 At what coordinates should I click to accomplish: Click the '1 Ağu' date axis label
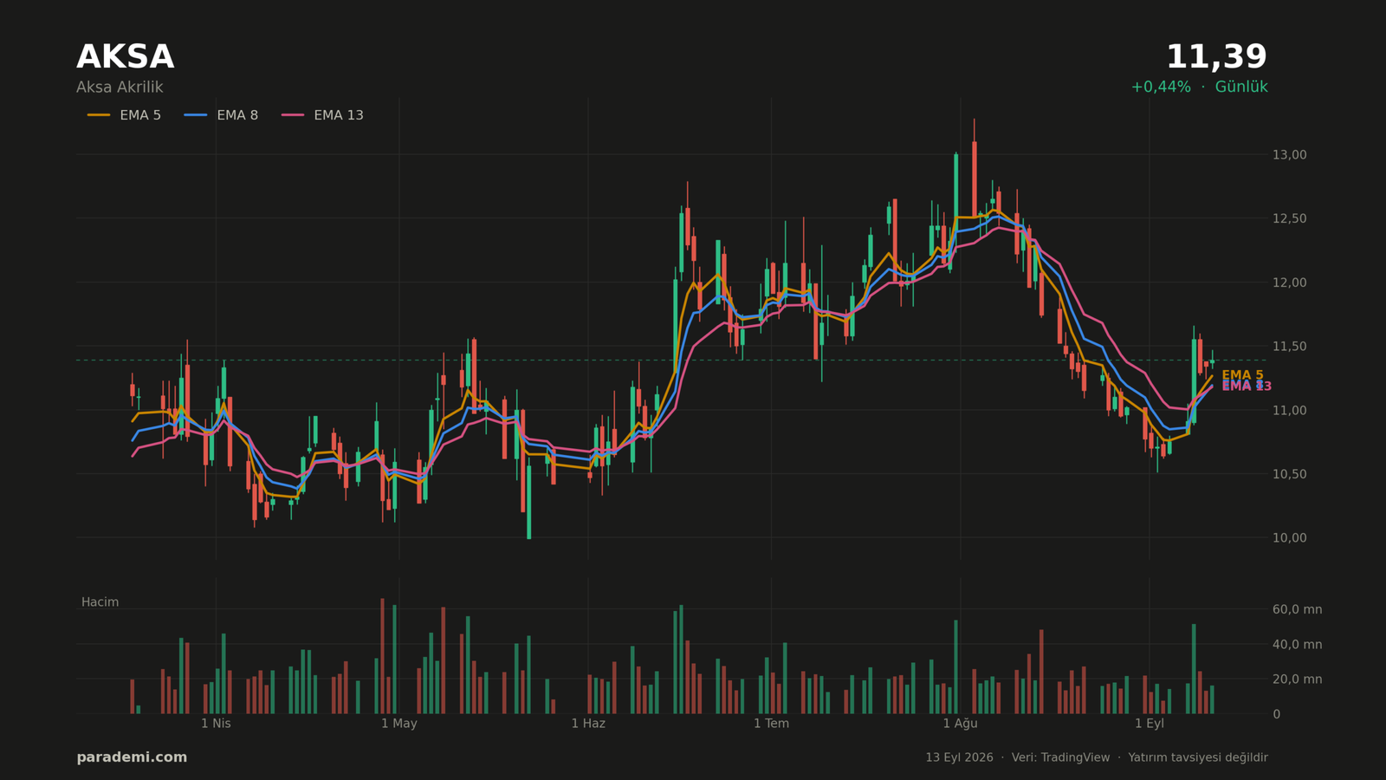coord(960,724)
